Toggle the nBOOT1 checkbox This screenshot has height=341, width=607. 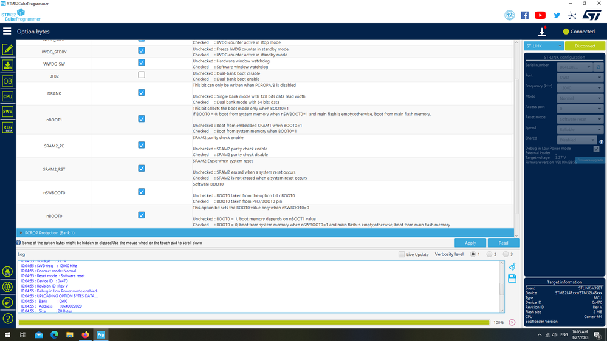(x=142, y=119)
